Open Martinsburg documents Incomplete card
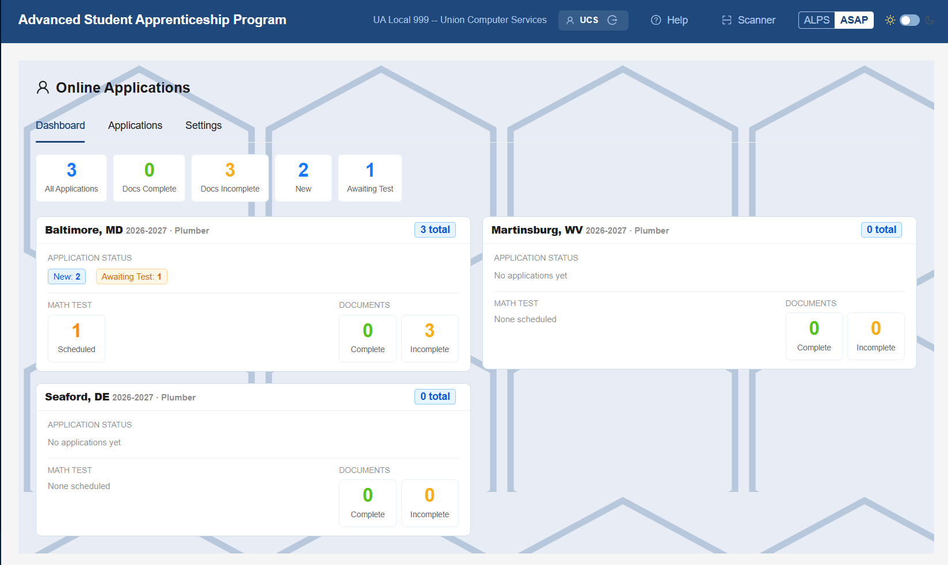 tap(875, 337)
